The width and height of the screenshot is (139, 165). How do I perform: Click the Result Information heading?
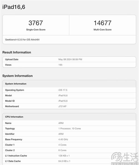pos(17,52)
